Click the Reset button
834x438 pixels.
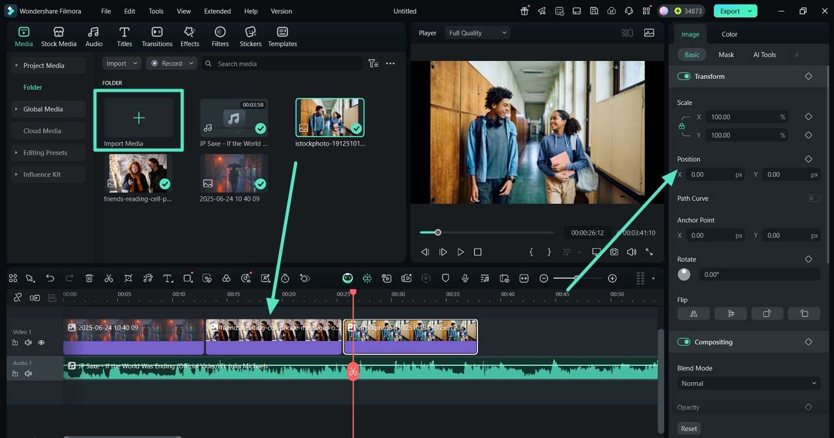click(x=689, y=428)
